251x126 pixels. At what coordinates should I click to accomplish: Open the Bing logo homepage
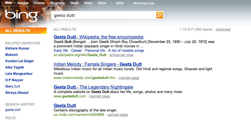point(22,15)
